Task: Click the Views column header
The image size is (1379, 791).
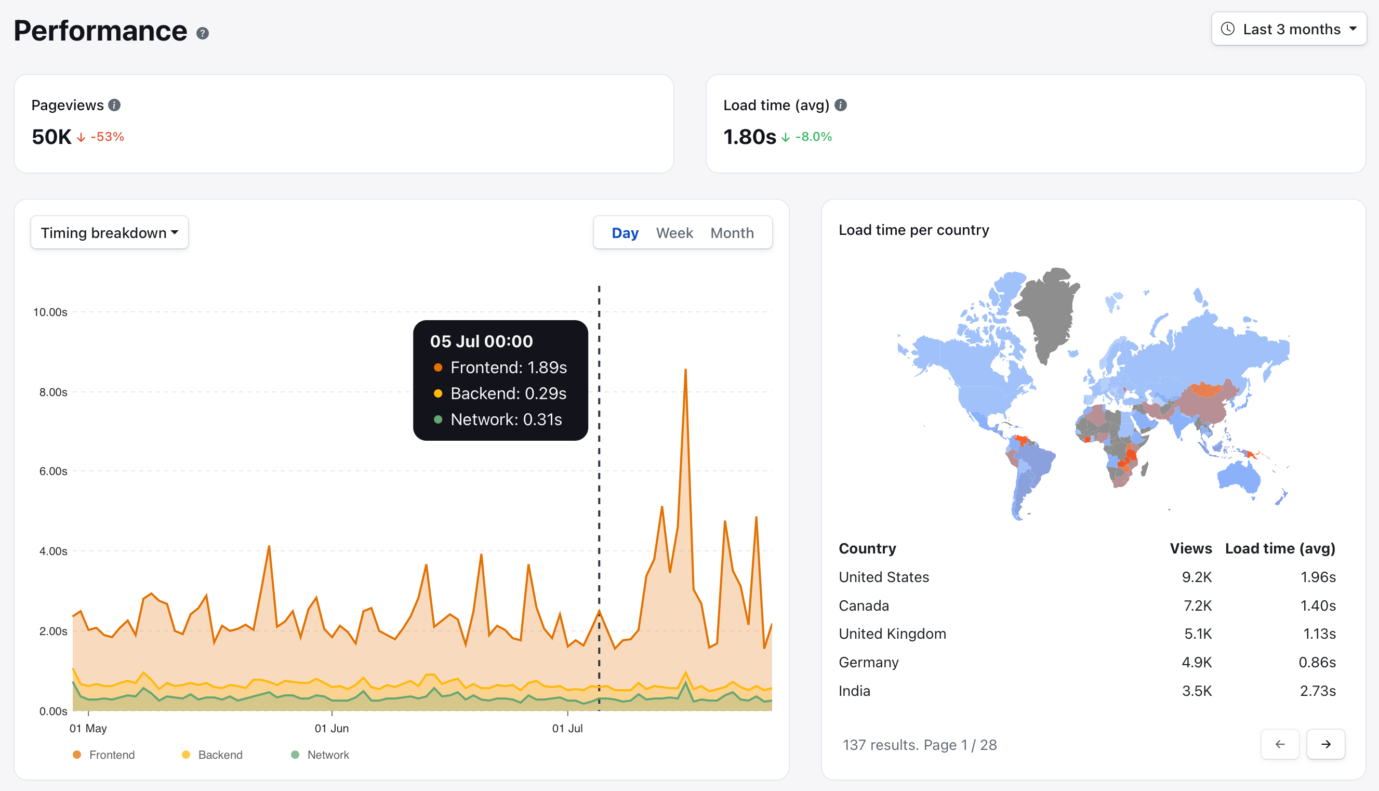Action: tap(1190, 548)
